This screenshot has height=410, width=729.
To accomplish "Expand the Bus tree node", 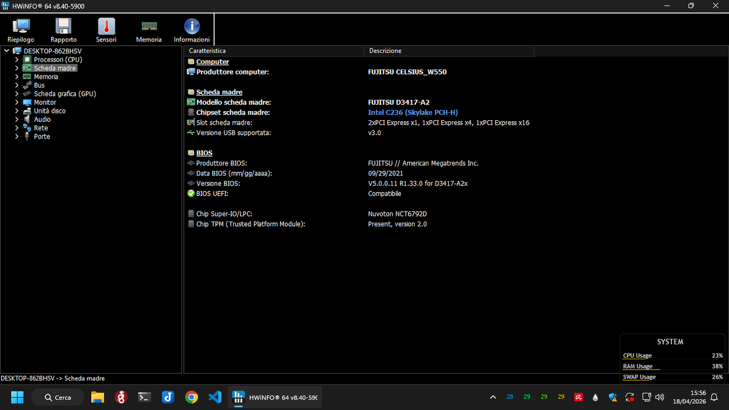I will point(17,85).
